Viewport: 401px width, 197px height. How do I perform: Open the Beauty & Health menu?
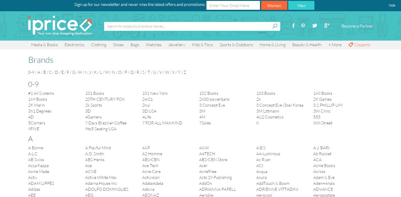point(307,45)
